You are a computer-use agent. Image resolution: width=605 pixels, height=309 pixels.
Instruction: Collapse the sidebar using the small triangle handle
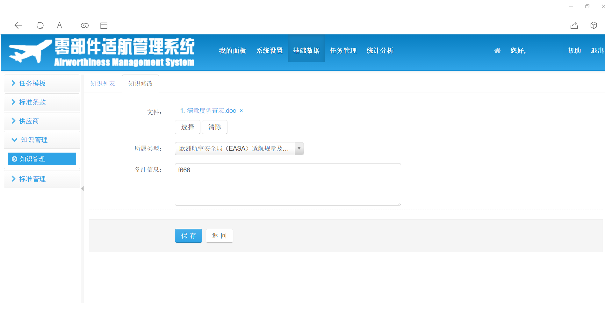point(83,189)
